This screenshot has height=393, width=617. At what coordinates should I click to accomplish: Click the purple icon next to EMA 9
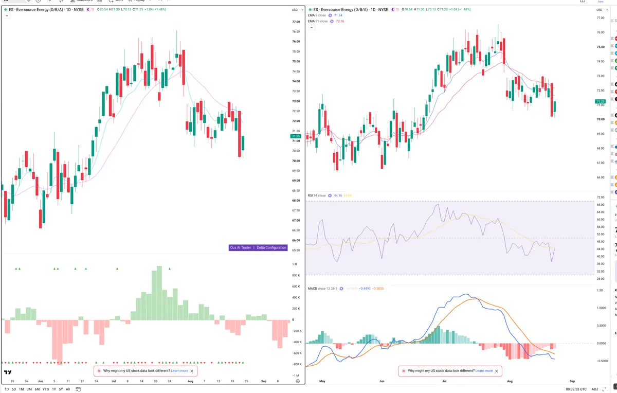[x=330, y=15]
